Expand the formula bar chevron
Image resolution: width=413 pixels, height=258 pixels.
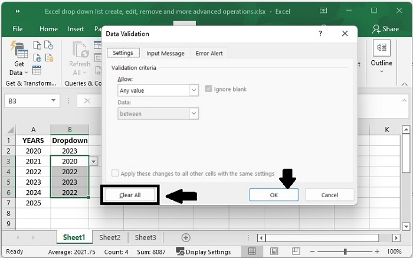pos(404,100)
